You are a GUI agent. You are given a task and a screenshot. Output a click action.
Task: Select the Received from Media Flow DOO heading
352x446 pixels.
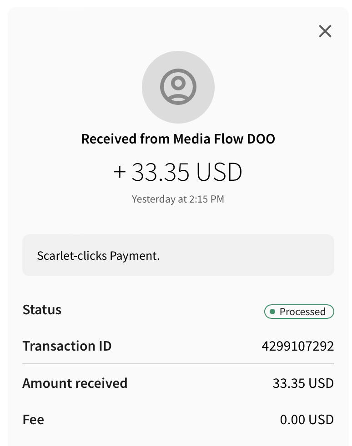[178, 139]
